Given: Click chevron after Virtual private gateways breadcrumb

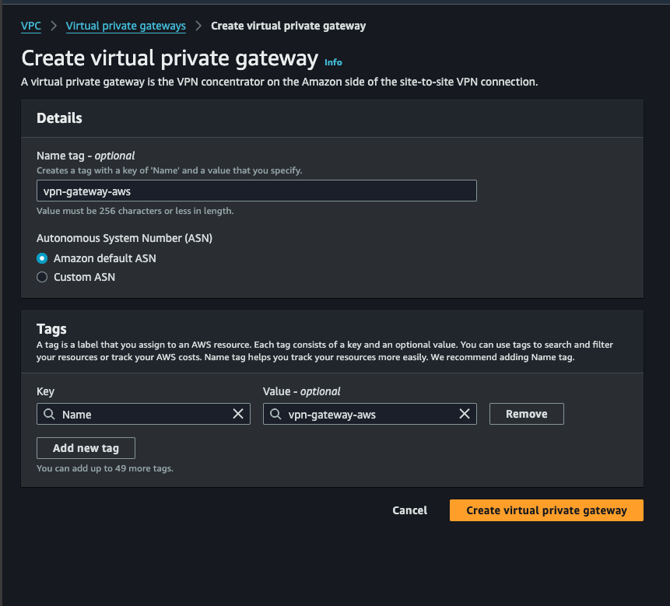Looking at the screenshot, I should coord(198,26).
